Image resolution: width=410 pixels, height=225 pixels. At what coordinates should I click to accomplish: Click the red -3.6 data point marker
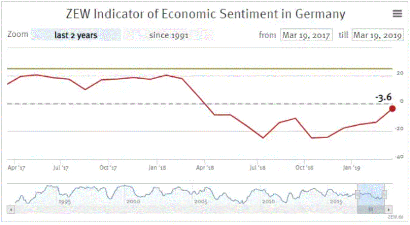tap(392, 108)
